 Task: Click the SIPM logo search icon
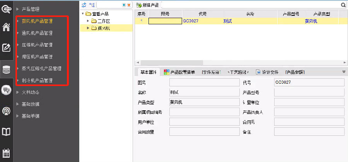[6, 9]
